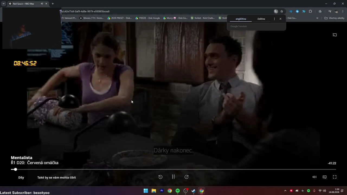
Task: Open the Kicklet - Kick Chatb... bookmark
Action: [203, 18]
